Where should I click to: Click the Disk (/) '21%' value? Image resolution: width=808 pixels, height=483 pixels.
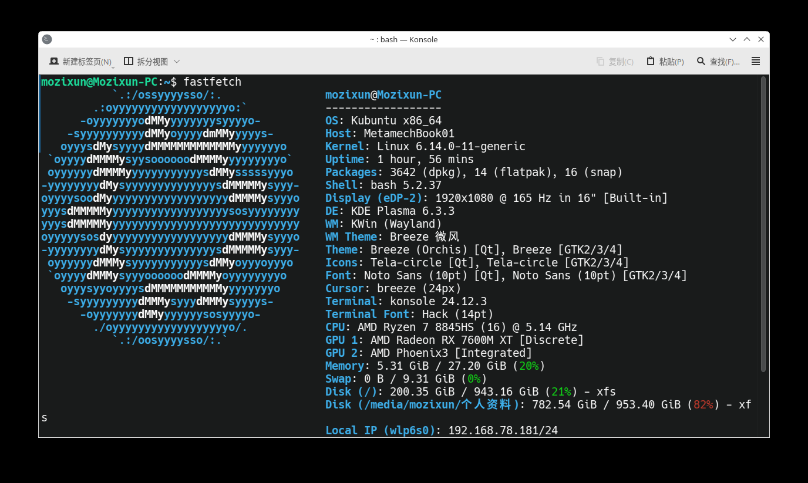tap(561, 391)
